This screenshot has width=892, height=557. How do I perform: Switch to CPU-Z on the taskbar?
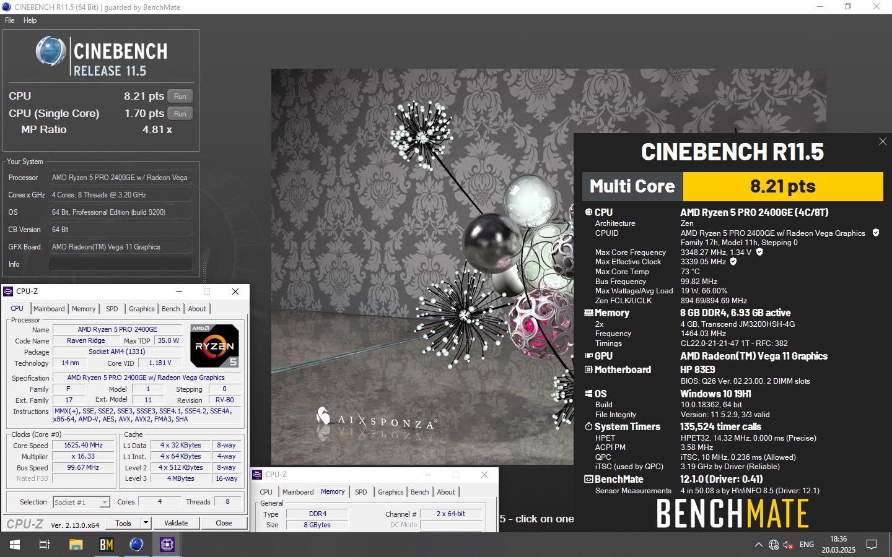click(167, 545)
